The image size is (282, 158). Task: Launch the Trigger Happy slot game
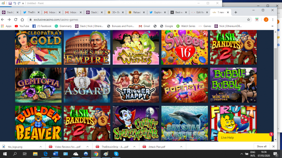pos(136,85)
